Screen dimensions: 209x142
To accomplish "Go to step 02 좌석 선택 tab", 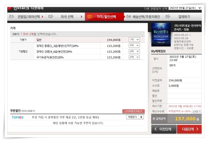I will [x=65, y=17].
